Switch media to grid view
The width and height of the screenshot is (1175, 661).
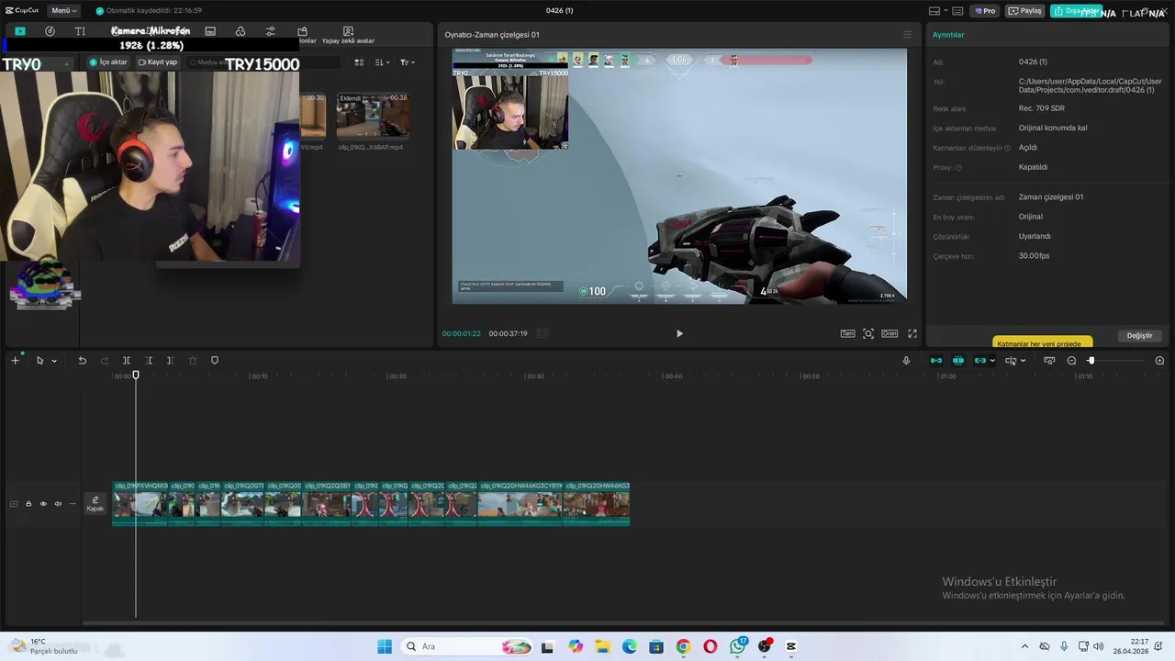pos(359,62)
